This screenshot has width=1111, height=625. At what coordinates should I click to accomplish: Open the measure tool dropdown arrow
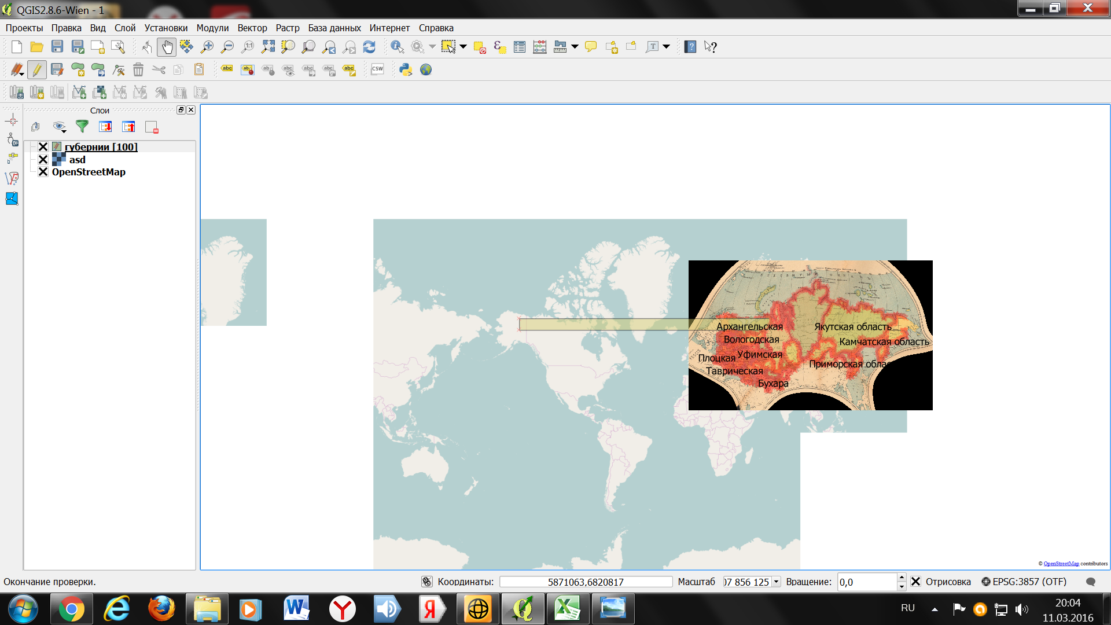(x=575, y=47)
